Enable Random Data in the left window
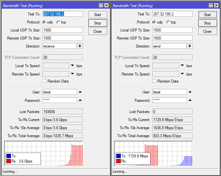This screenshot has width=221, height=176. click(44, 81)
